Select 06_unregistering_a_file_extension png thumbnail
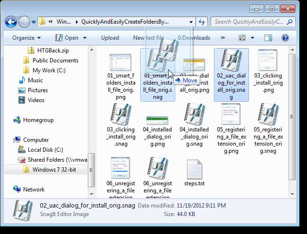This screenshot has height=234, width=307. coord(120,168)
